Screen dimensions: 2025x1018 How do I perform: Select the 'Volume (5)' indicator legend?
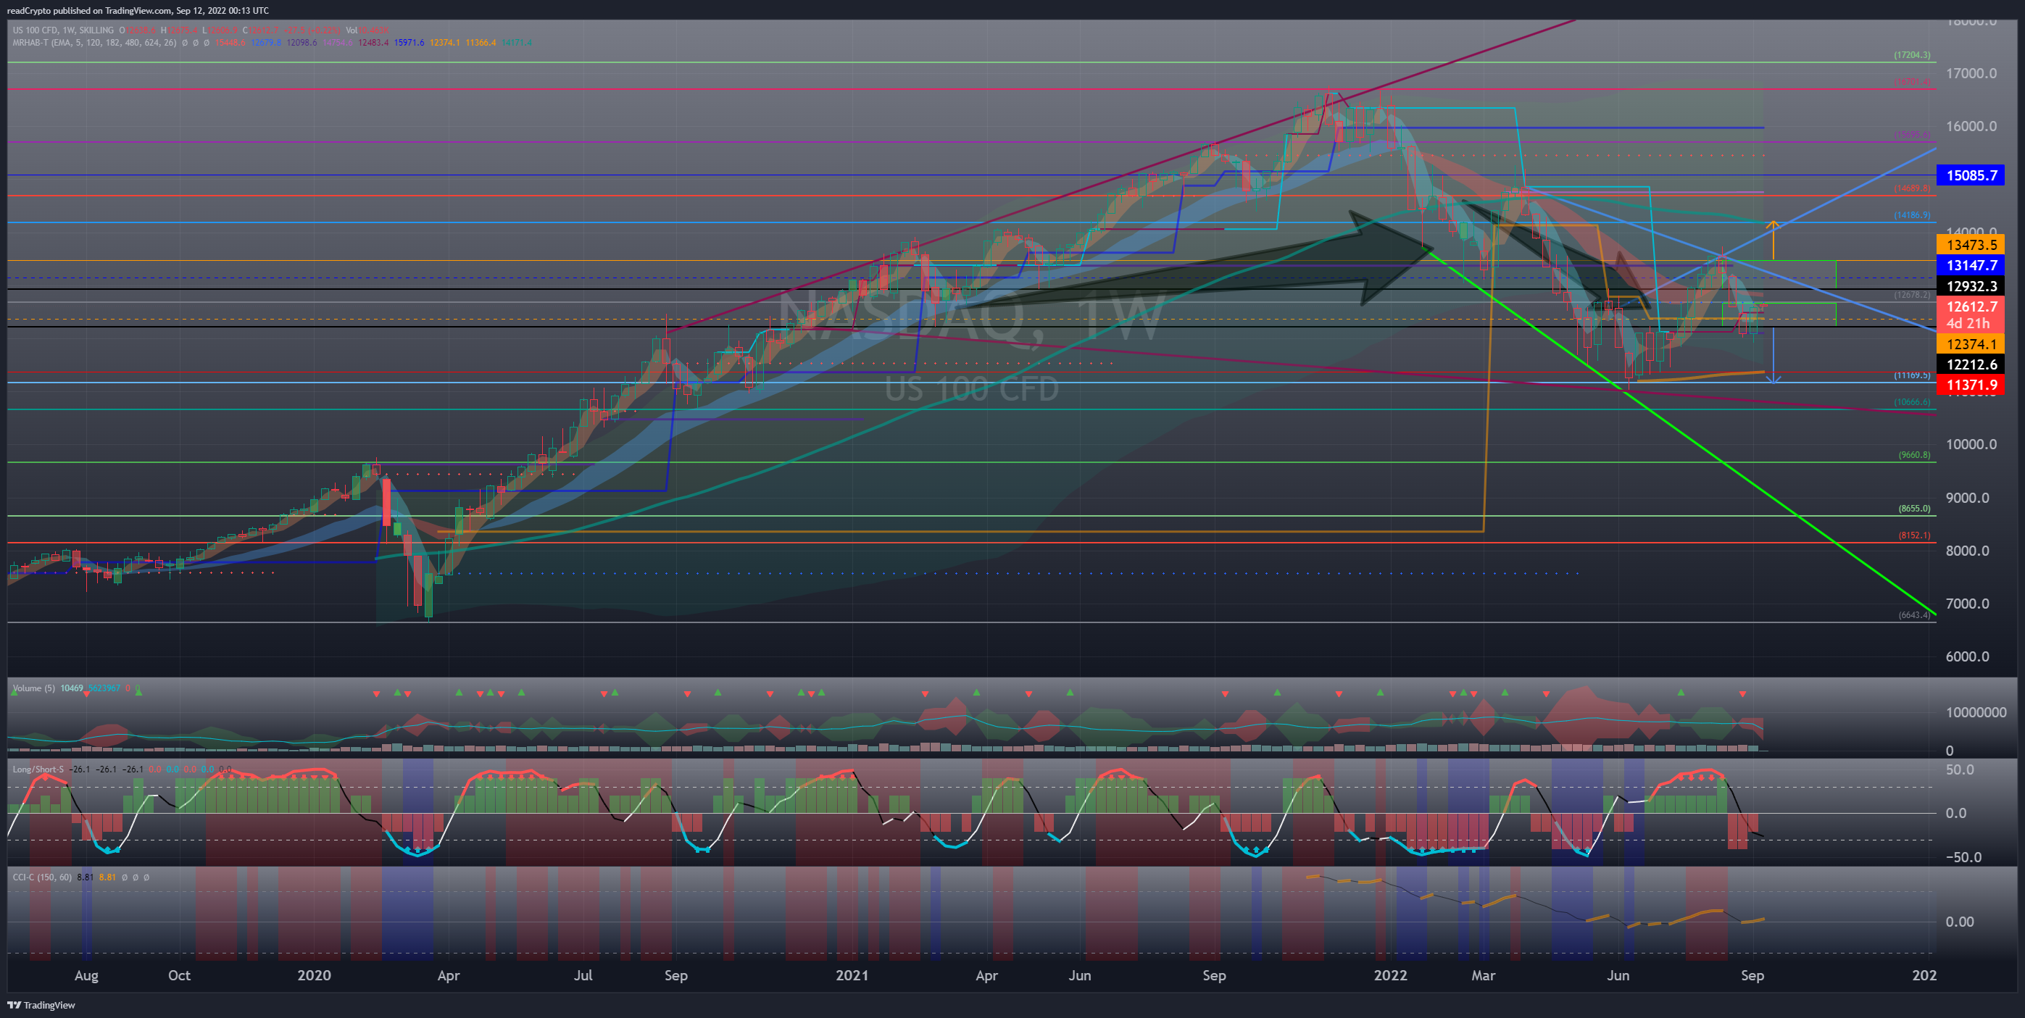tap(34, 688)
